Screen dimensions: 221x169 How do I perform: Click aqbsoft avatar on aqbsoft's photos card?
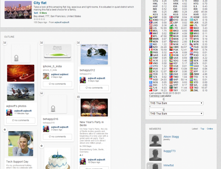9,113
